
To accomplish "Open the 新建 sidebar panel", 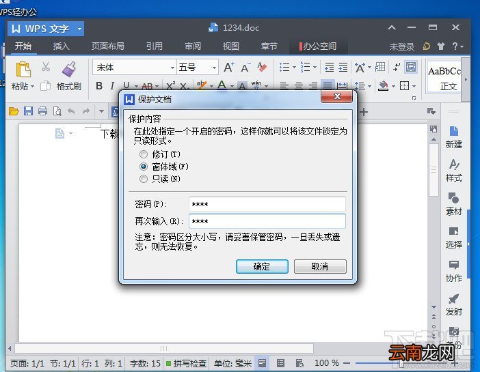I will [454, 137].
